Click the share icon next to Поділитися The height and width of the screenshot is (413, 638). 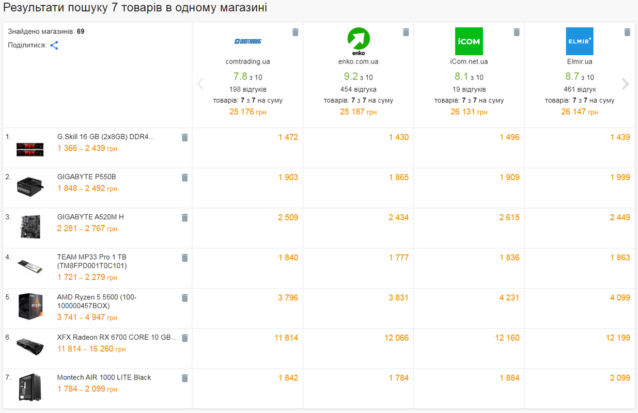tap(54, 45)
